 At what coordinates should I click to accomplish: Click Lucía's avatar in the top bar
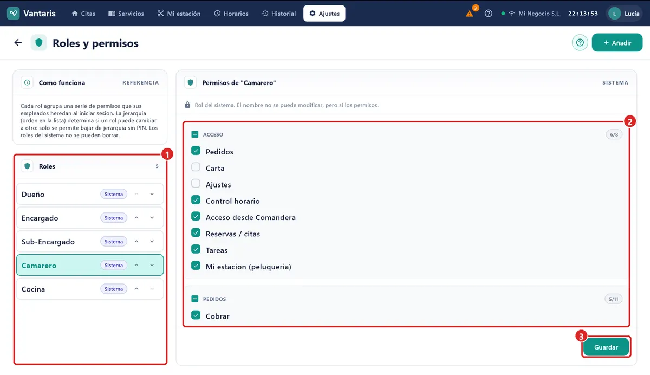tap(614, 14)
